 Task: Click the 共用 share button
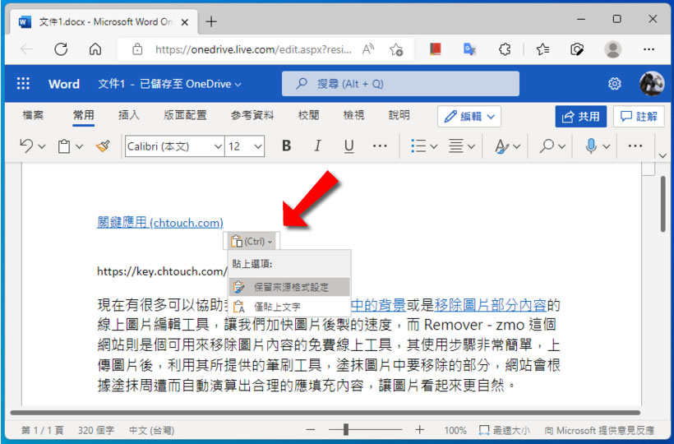tap(581, 117)
